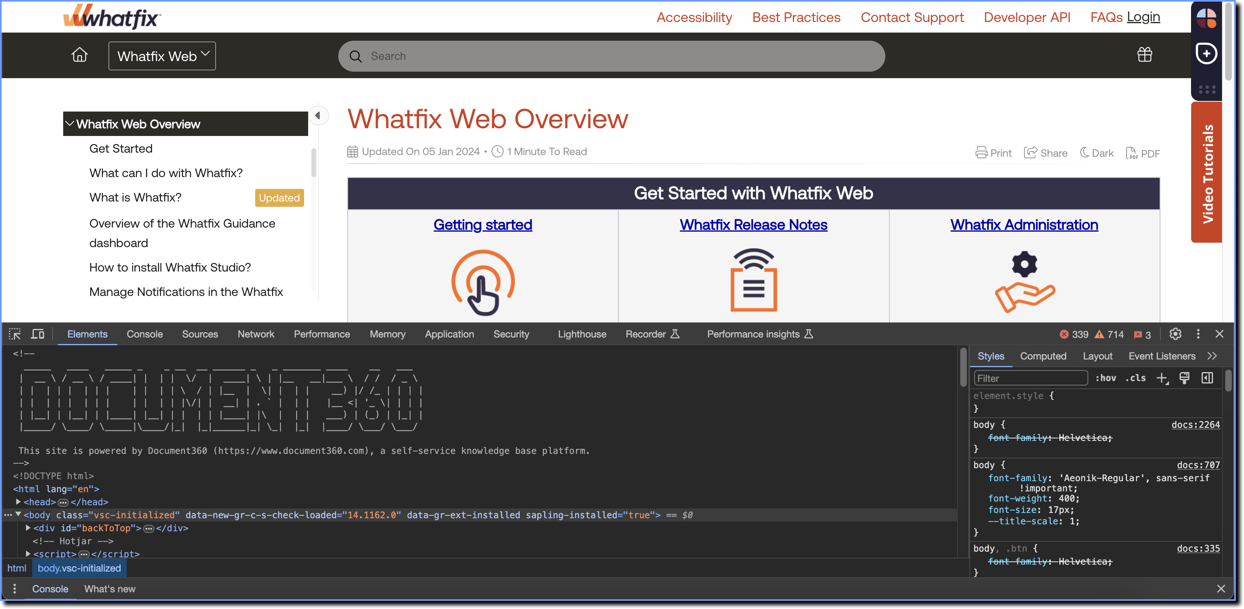Toggle the :hov element state panel
This screenshot has width=1244, height=609.
point(1105,378)
